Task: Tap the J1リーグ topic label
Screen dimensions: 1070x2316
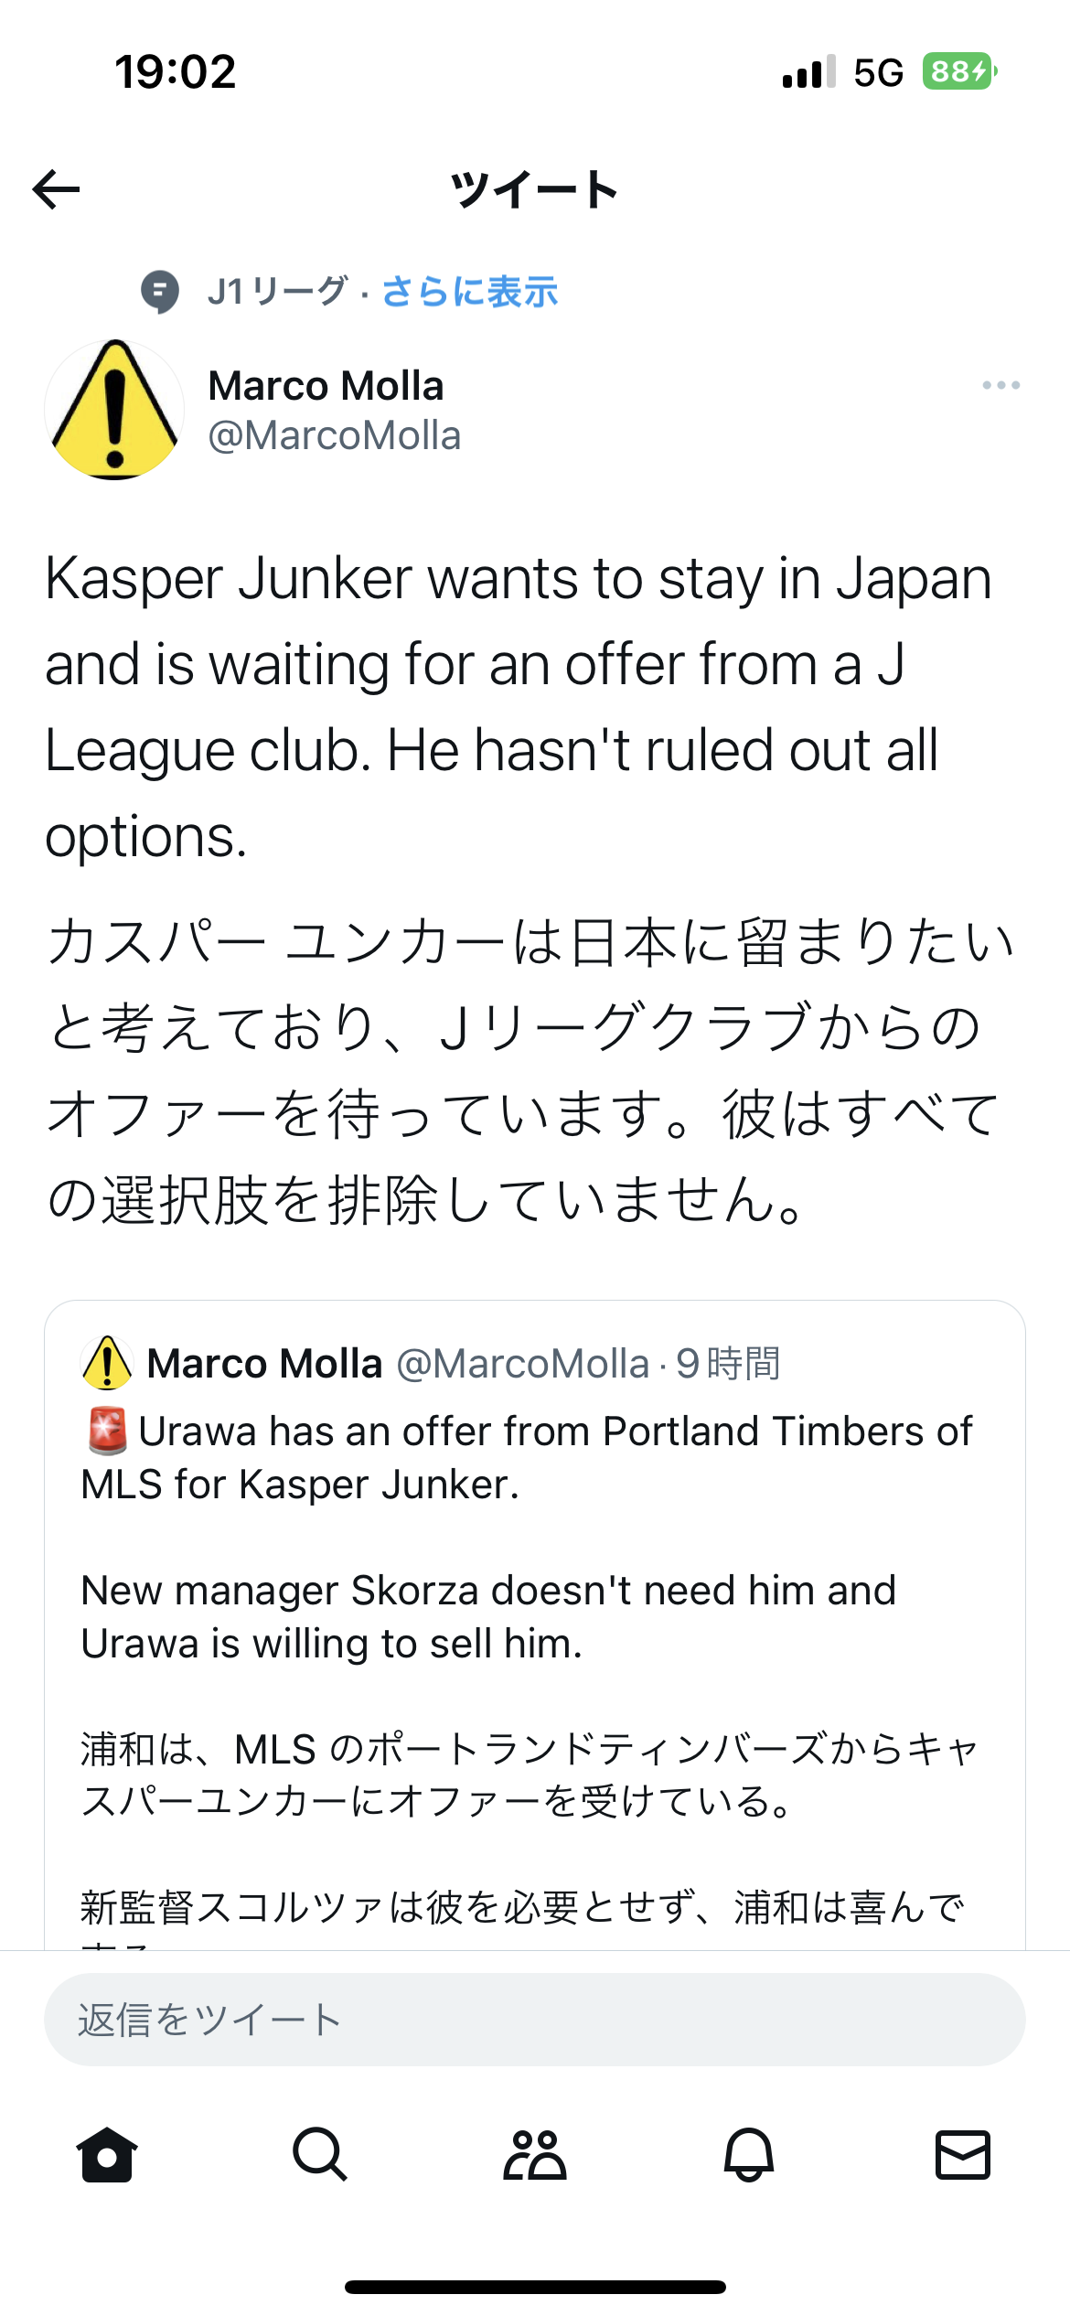Action: [277, 292]
